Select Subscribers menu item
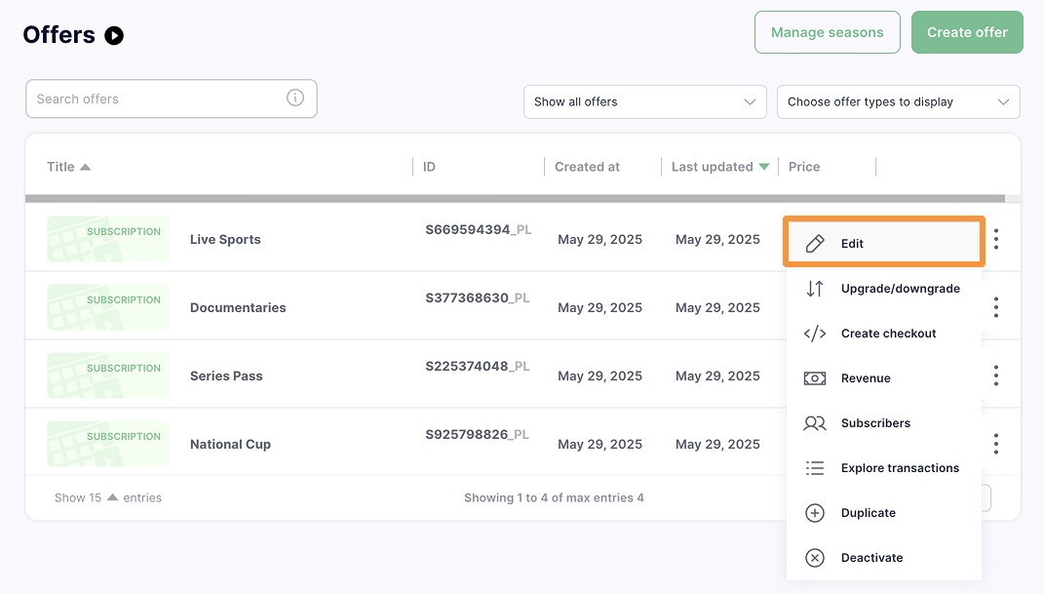This screenshot has height=594, width=1044. (x=883, y=423)
